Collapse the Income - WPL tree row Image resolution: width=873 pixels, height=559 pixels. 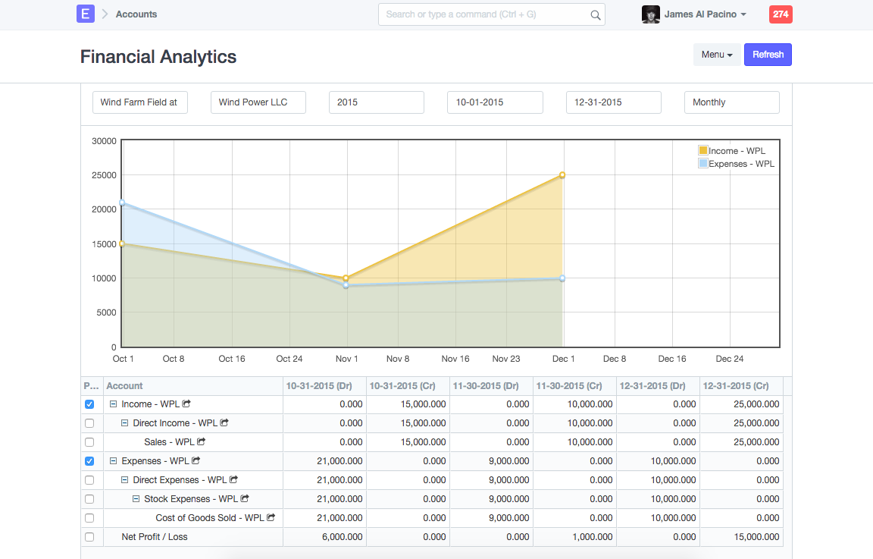tap(114, 404)
